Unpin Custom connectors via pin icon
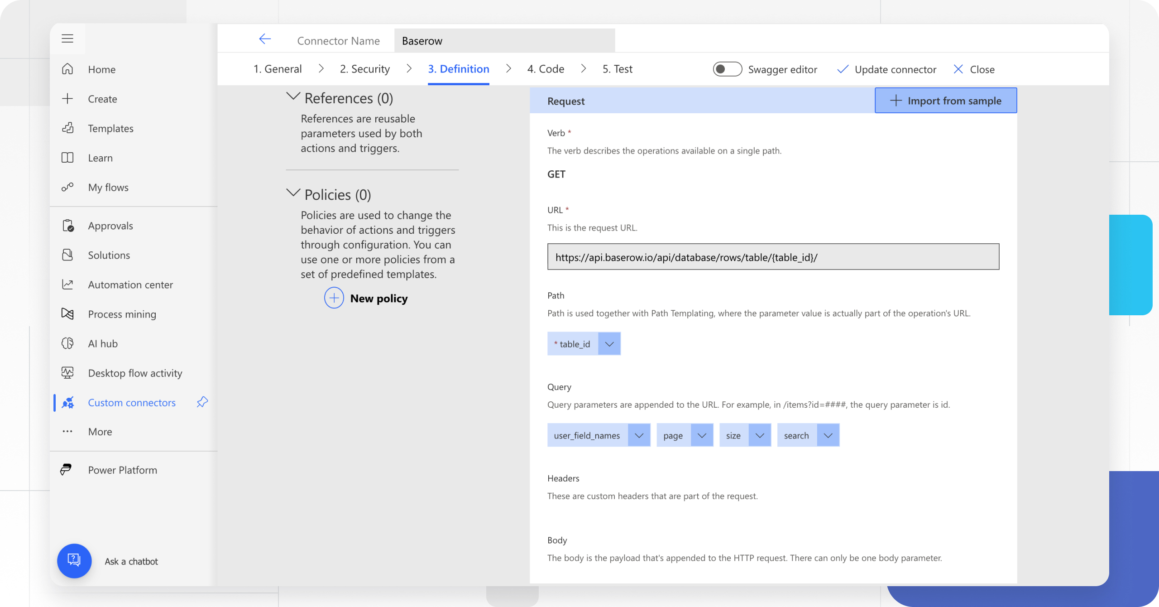Viewport: 1159px width, 607px height. [x=202, y=402]
